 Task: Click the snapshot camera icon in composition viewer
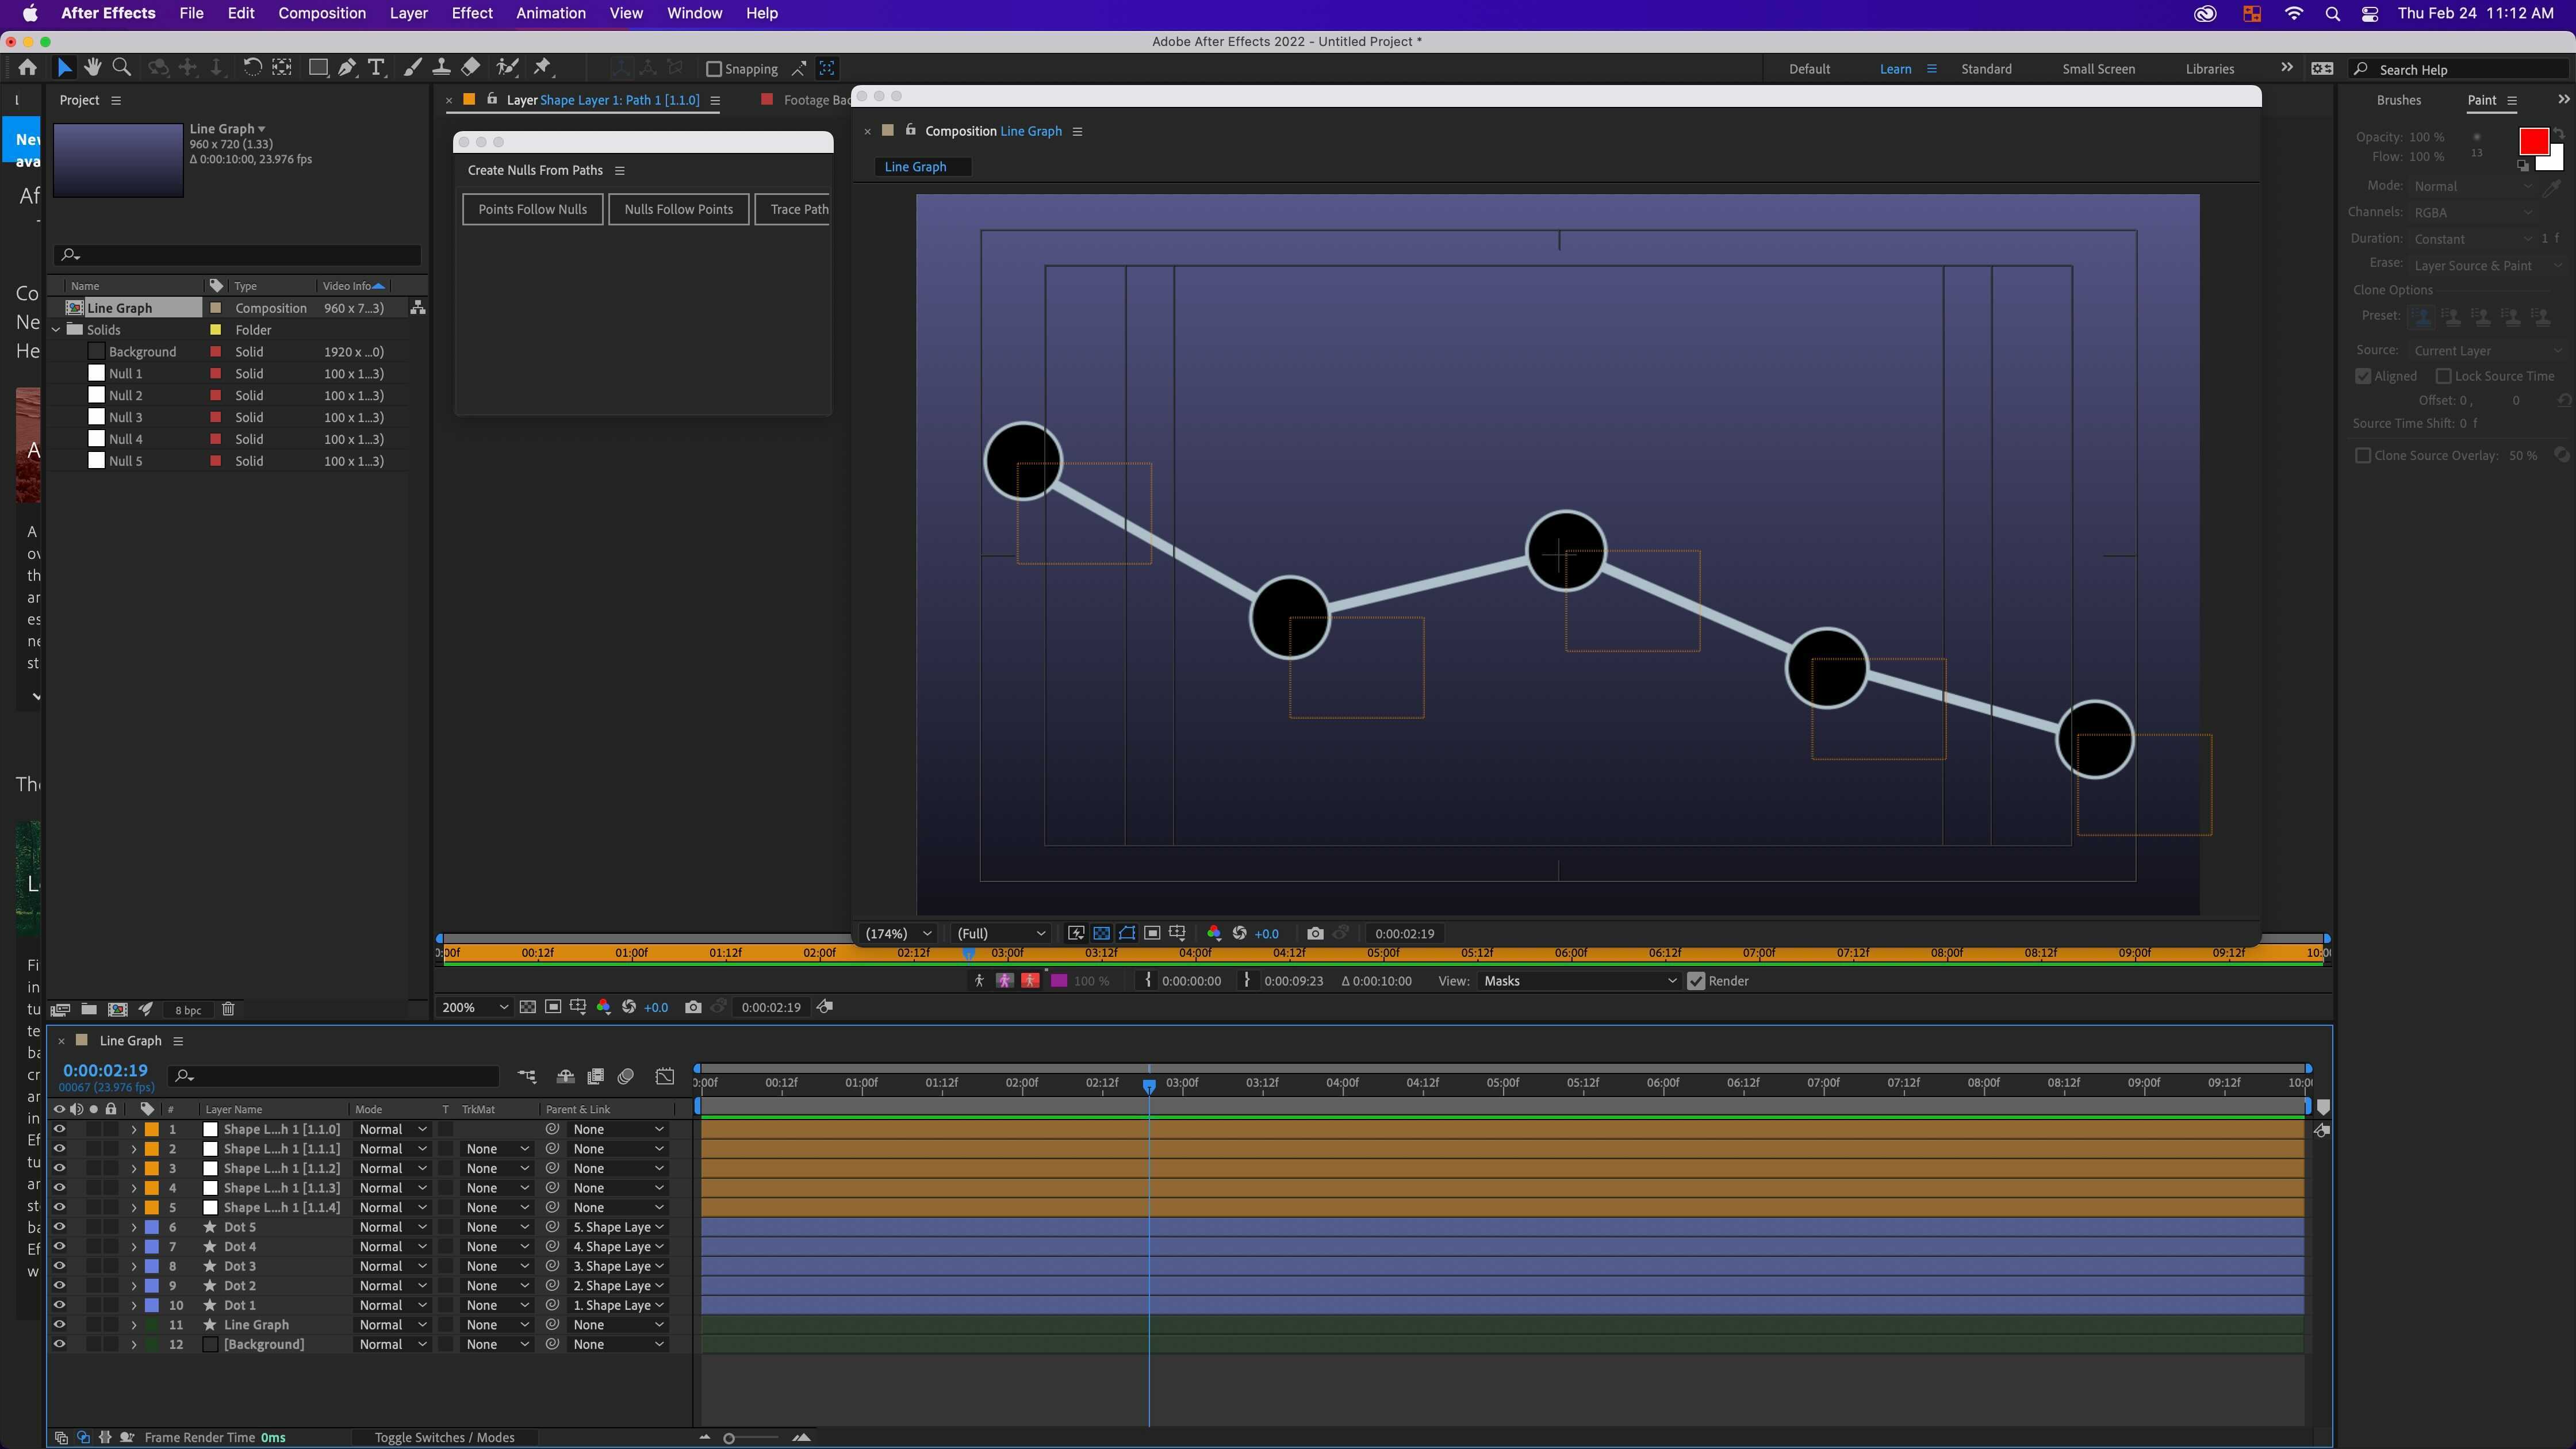[1315, 933]
